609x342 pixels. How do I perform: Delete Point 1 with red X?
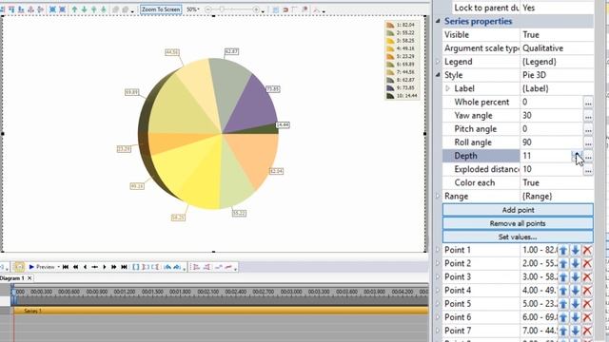[587, 250]
